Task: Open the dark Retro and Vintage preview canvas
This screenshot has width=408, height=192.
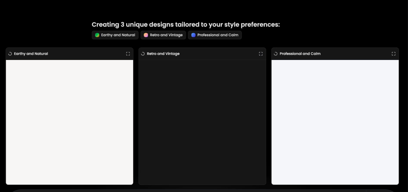Action: [202, 122]
